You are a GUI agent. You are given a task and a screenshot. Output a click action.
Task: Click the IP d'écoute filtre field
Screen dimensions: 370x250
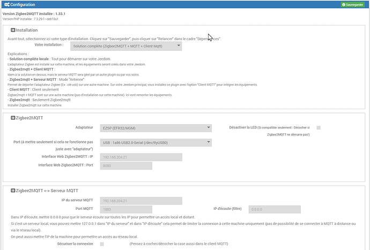(x=275, y=209)
